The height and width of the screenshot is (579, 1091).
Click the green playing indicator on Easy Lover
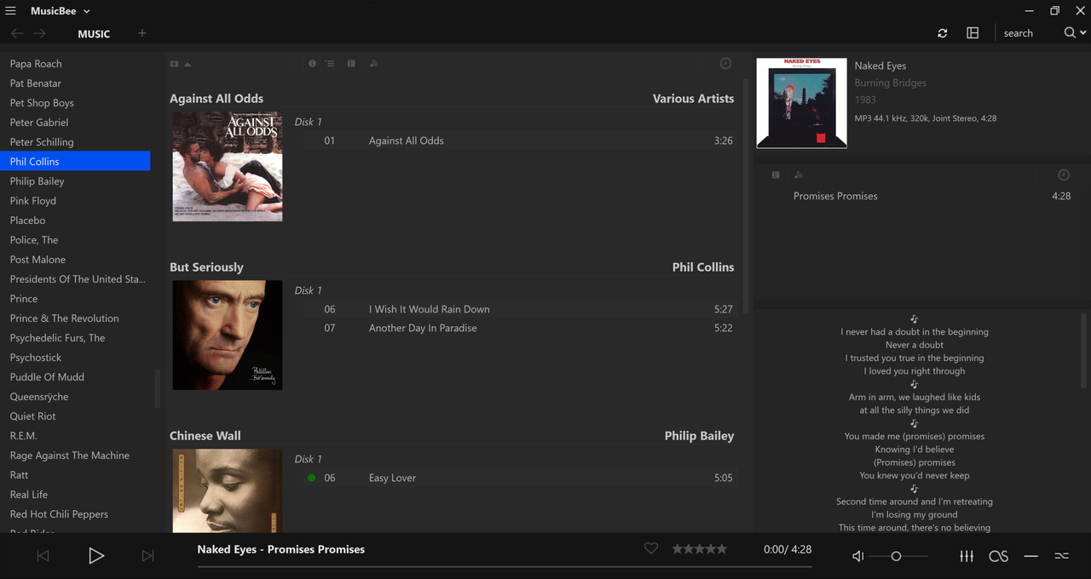(311, 478)
